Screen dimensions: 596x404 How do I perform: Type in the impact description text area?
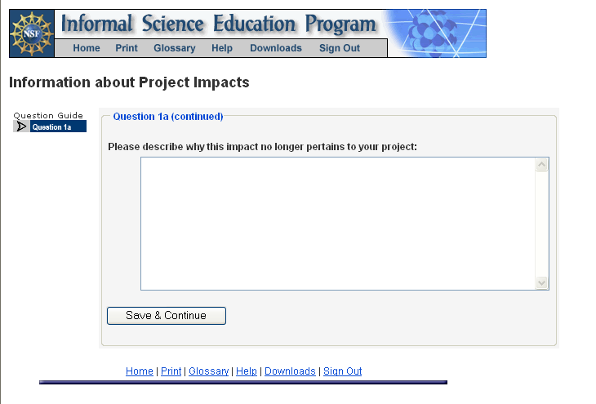(x=338, y=223)
